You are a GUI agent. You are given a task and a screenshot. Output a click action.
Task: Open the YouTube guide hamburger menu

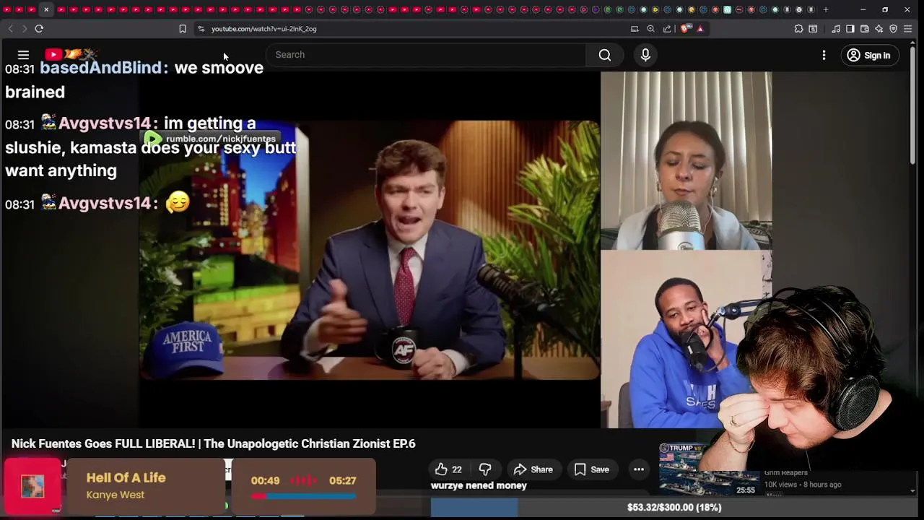(x=23, y=55)
